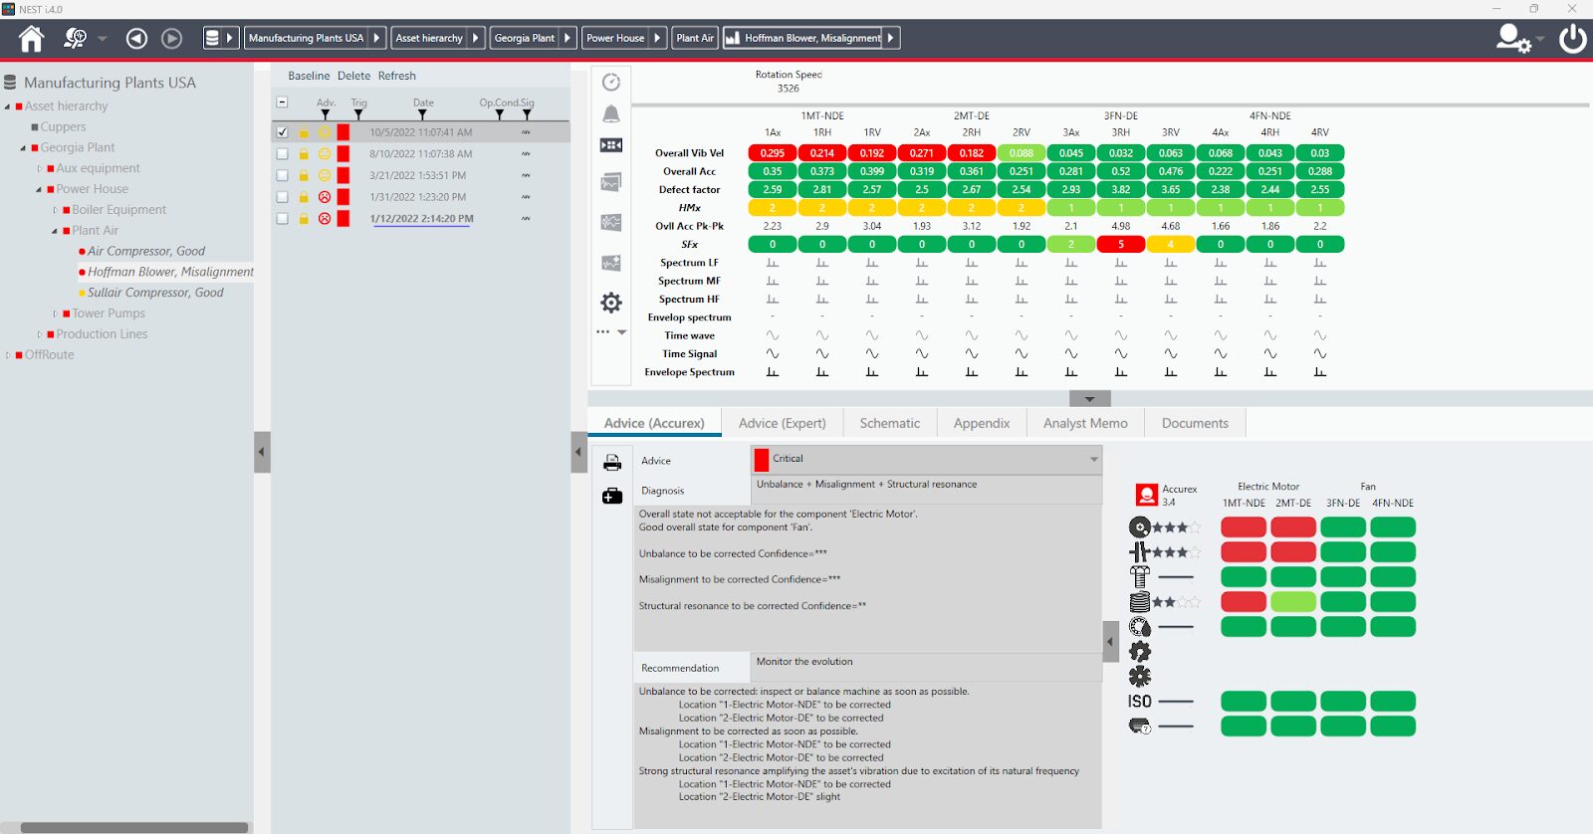
Task: Switch to the Advice (Expert) tab
Action: tap(782, 423)
